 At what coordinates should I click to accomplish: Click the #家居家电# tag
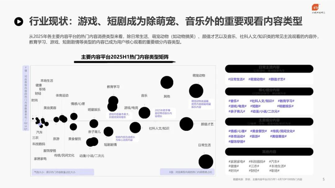[x=236, y=162]
